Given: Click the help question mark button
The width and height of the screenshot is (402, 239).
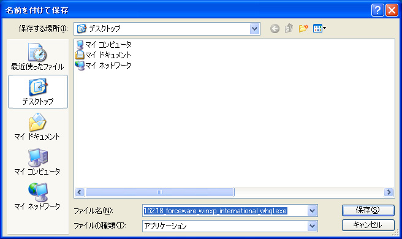Looking at the screenshot, I should point(377,10).
